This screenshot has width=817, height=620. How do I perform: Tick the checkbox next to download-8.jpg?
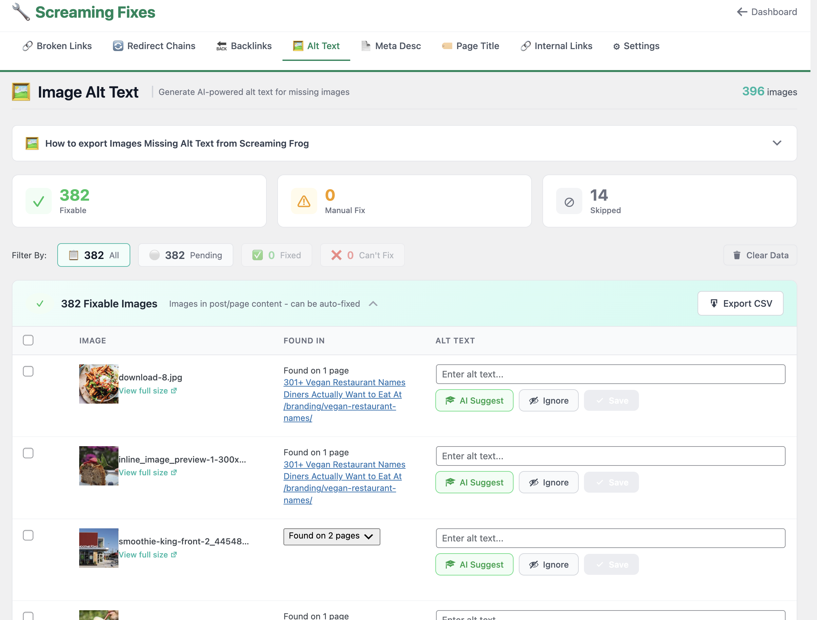point(28,371)
